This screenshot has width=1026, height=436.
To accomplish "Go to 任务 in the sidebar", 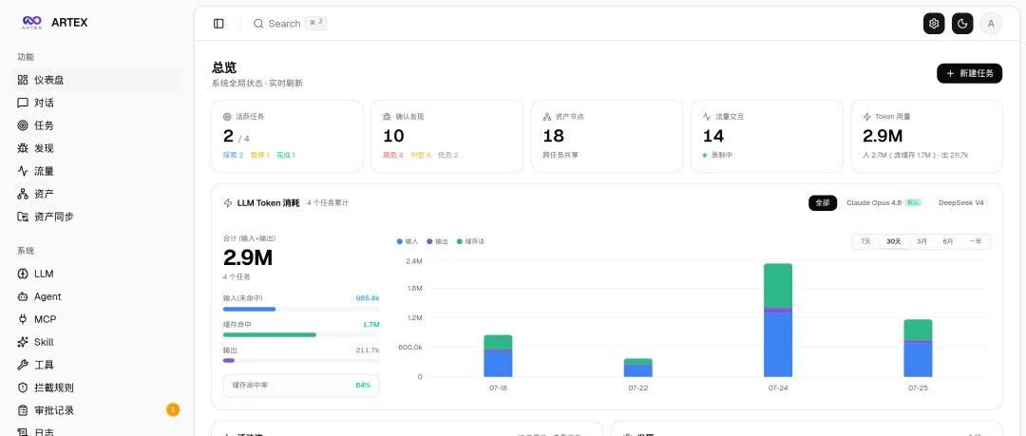I will (x=99, y=125).
